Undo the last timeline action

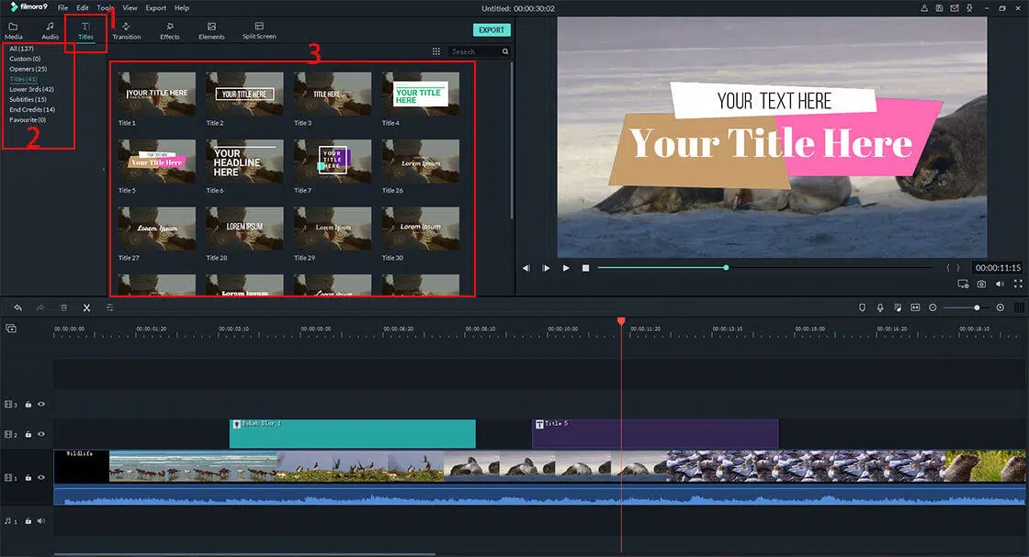point(17,307)
